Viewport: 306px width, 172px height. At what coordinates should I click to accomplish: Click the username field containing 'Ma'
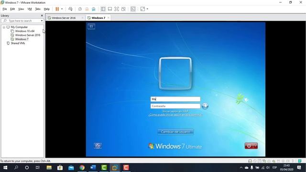(x=175, y=99)
